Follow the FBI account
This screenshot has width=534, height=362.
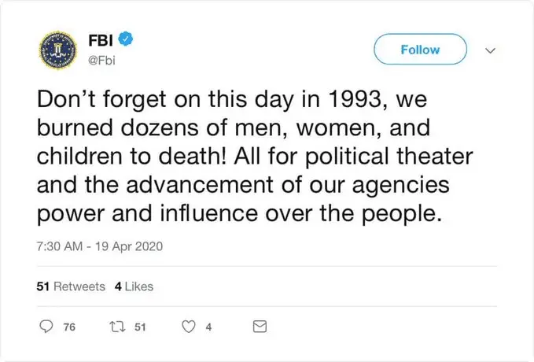point(420,50)
